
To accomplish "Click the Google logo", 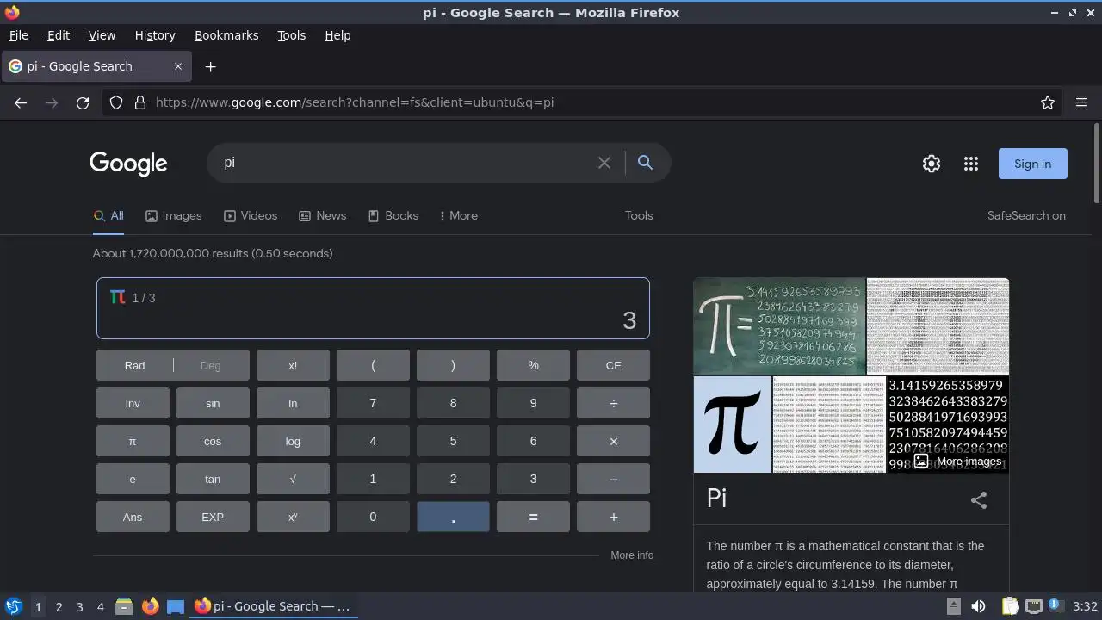I will [128, 164].
